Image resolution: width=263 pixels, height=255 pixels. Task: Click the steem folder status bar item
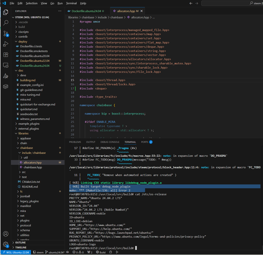click(x=38, y=252)
